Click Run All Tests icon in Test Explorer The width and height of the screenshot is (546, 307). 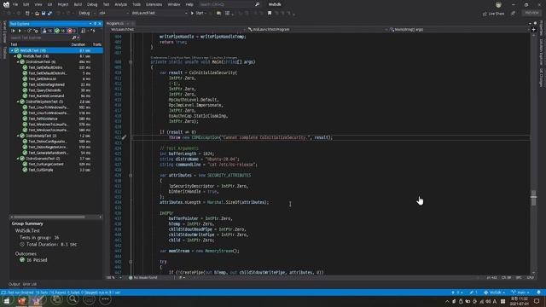(14, 31)
